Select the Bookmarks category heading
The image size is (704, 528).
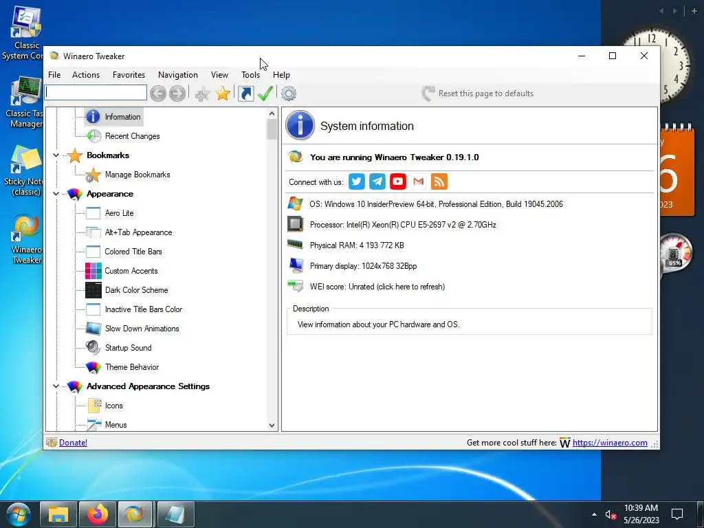click(x=108, y=155)
